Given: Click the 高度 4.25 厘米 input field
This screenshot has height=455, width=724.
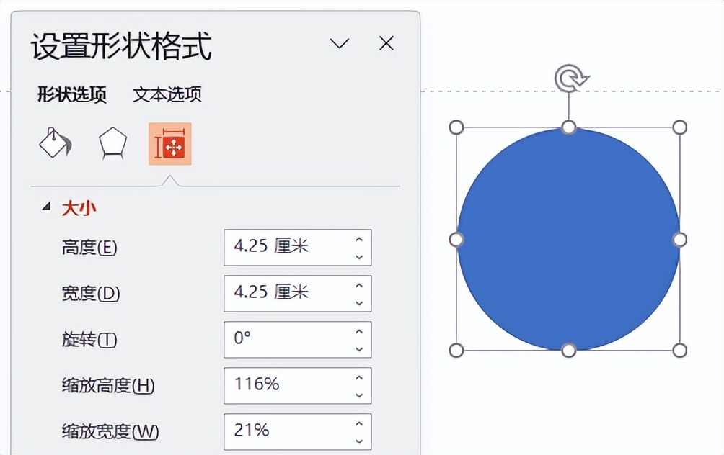Looking at the screenshot, I should coord(297,247).
